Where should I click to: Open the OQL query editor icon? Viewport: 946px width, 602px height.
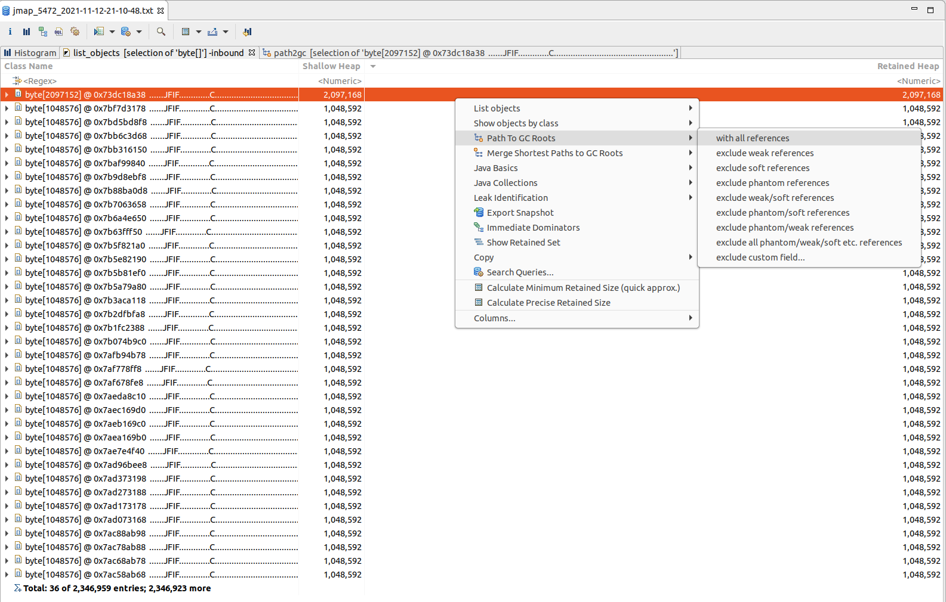click(58, 32)
